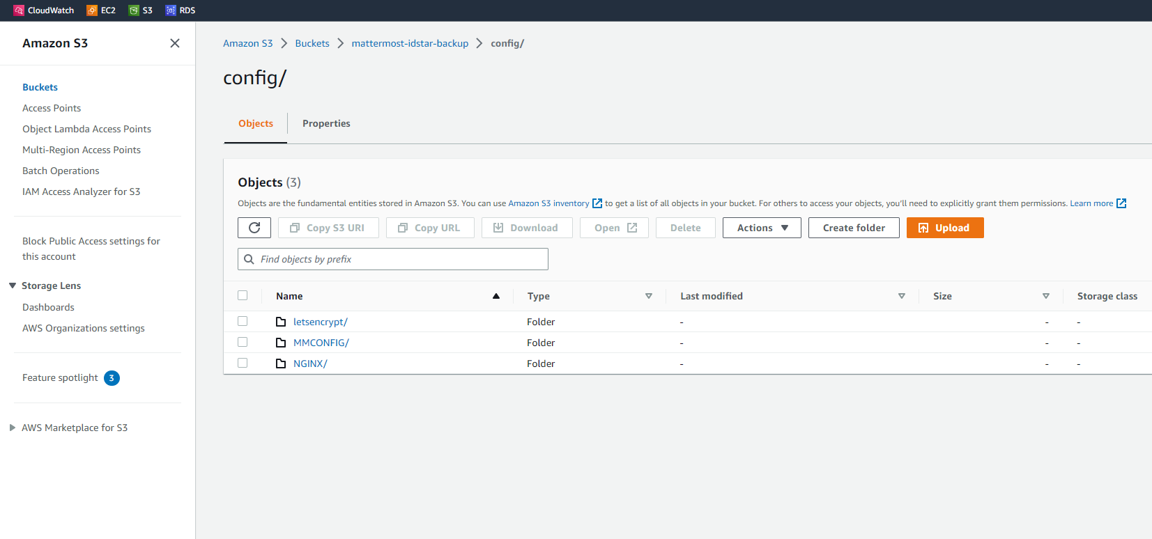Collapse the Storage Lens section

[13, 286]
